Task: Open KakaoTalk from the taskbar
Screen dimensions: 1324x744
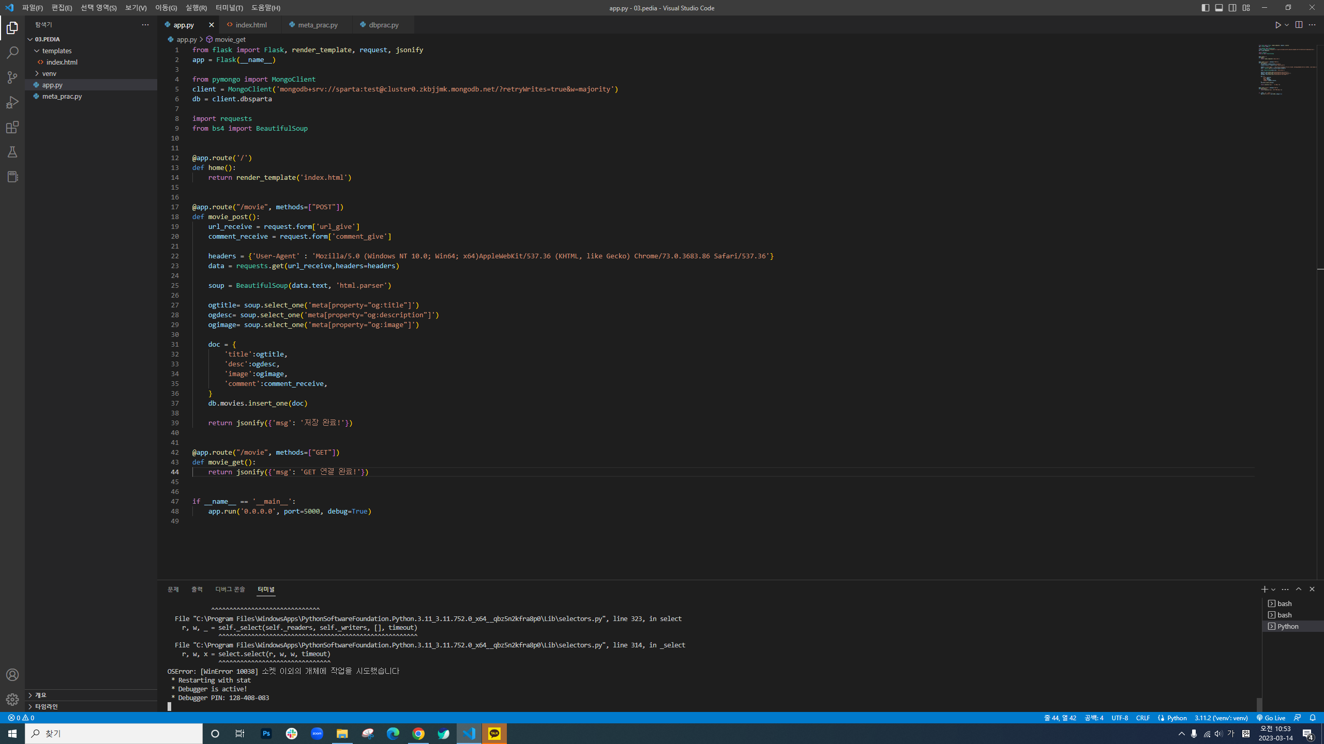Action: point(494,734)
